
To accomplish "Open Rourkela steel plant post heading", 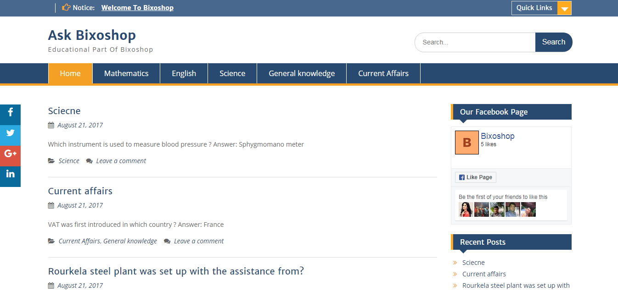I will 176,271.
